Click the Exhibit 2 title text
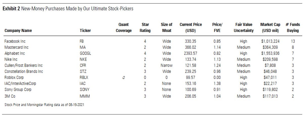This screenshot has height=117, width=304. pyautogui.click(x=68, y=9)
